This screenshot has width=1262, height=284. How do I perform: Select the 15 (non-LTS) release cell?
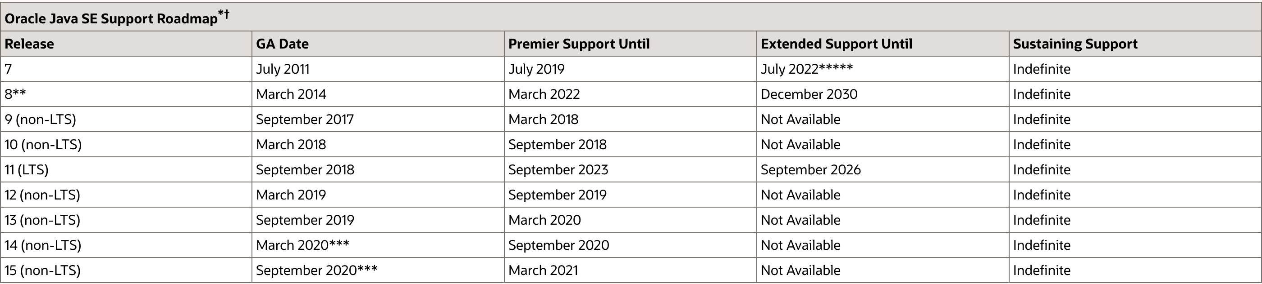coord(43,271)
